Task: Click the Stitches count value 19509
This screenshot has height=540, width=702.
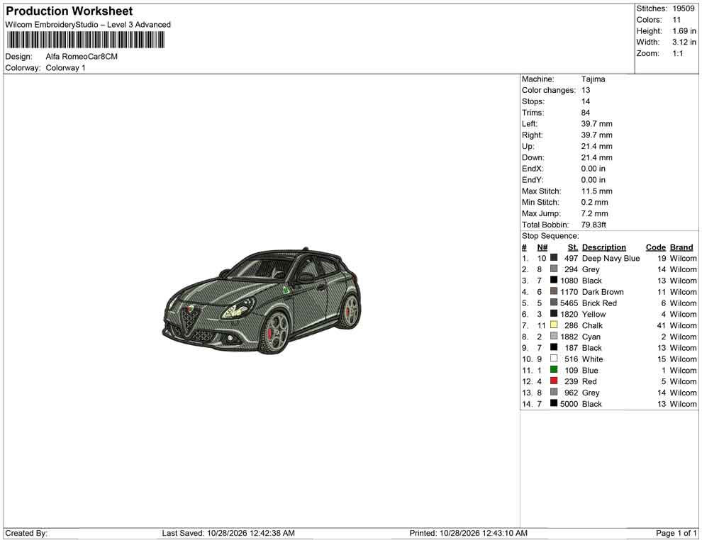Action: 683,9
